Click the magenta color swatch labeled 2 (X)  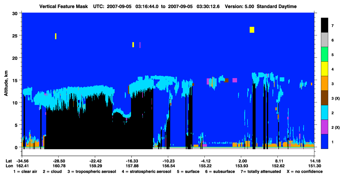[x=325, y=127]
